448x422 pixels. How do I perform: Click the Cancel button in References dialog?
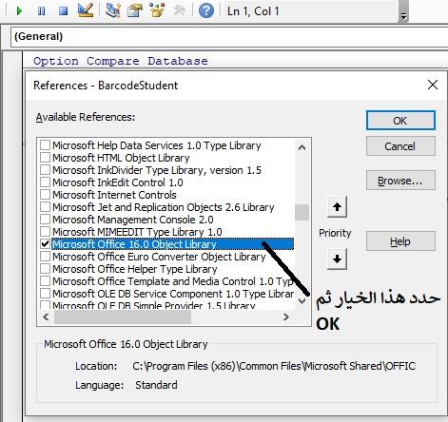(x=400, y=146)
